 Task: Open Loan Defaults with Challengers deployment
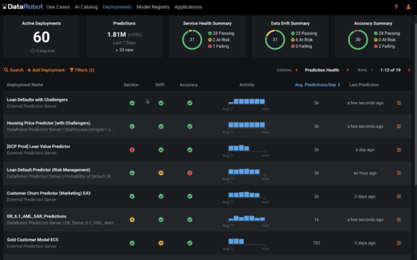click(38, 99)
